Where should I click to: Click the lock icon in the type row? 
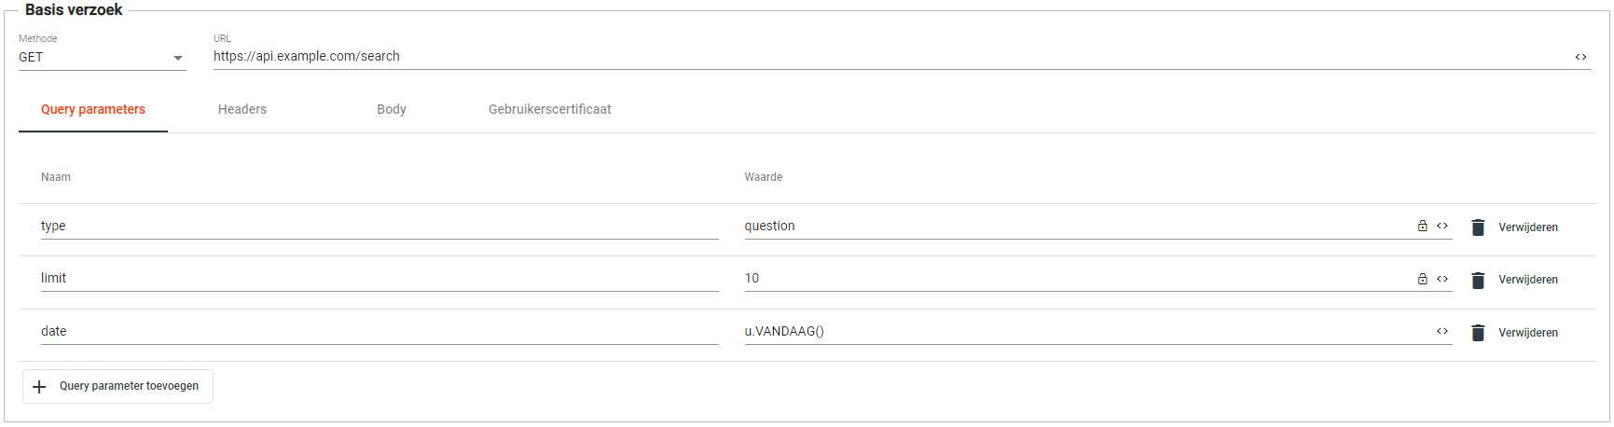1422,226
